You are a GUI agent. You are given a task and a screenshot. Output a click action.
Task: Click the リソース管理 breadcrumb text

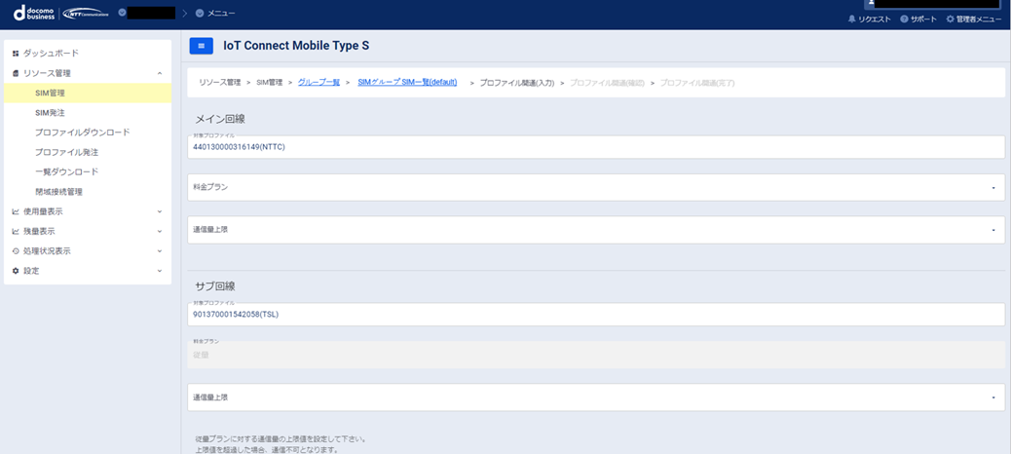click(220, 83)
